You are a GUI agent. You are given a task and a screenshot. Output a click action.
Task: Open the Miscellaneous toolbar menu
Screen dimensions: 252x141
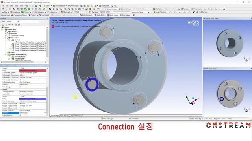point(39,12)
